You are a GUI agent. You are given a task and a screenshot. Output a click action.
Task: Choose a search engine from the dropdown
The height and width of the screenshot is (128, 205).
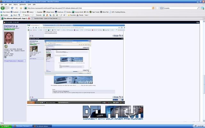pos(162,8)
